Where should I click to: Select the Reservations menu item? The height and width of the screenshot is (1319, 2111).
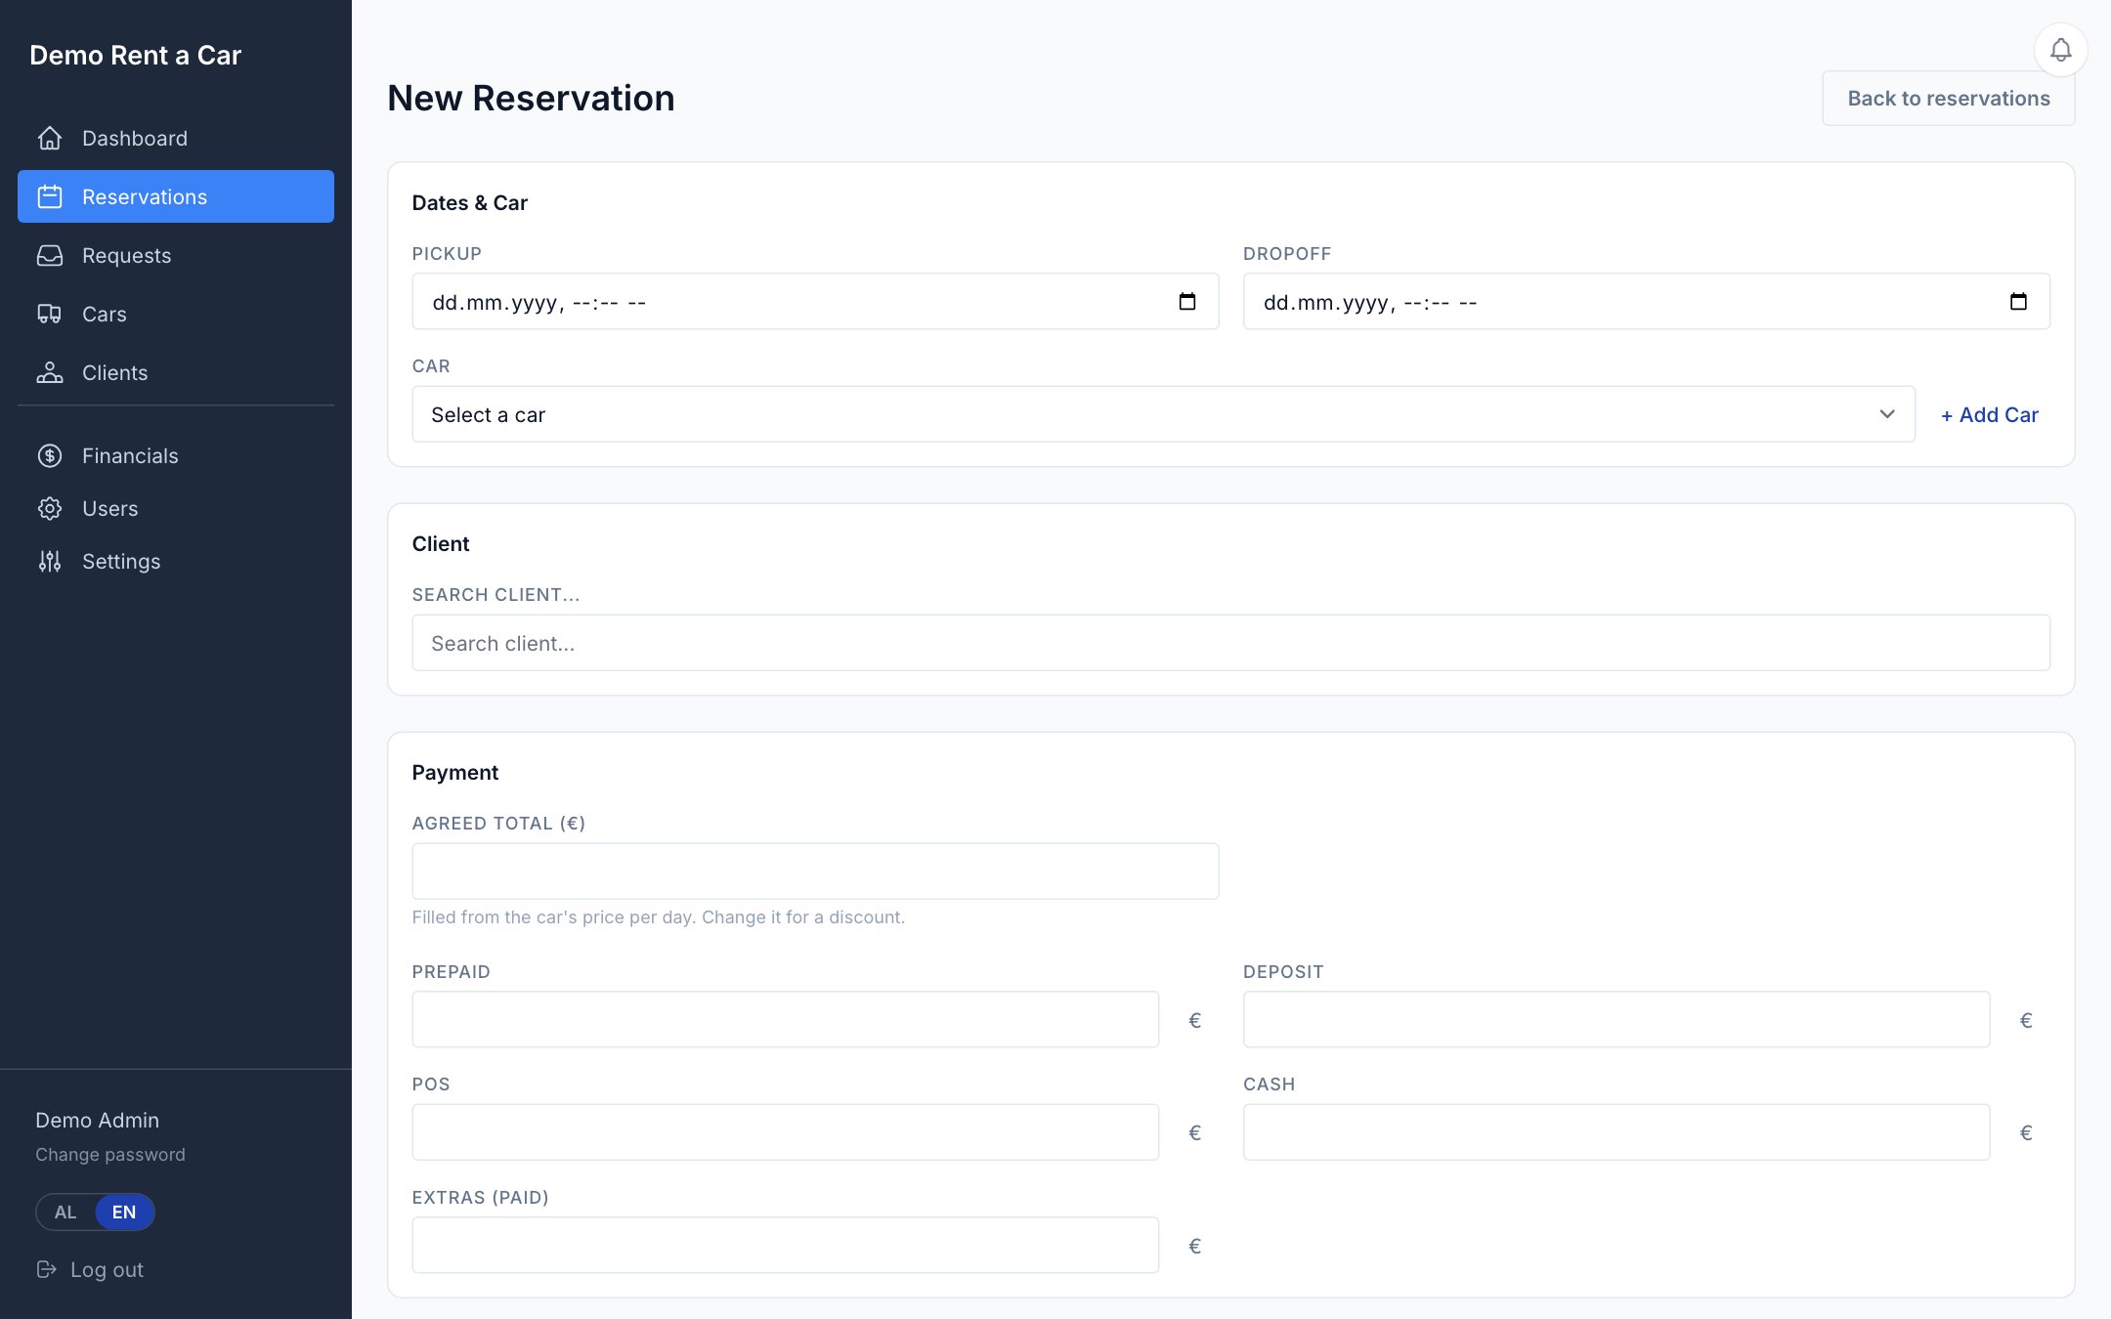click(176, 196)
